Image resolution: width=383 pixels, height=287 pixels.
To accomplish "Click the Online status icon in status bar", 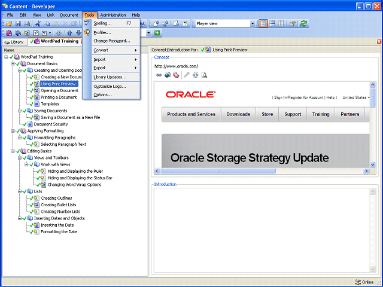I will coord(358,282).
